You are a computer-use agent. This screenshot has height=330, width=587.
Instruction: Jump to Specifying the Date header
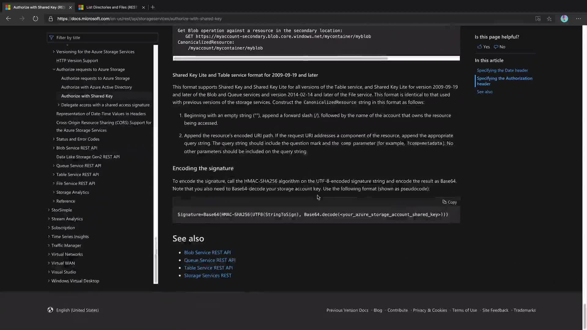[x=502, y=70]
